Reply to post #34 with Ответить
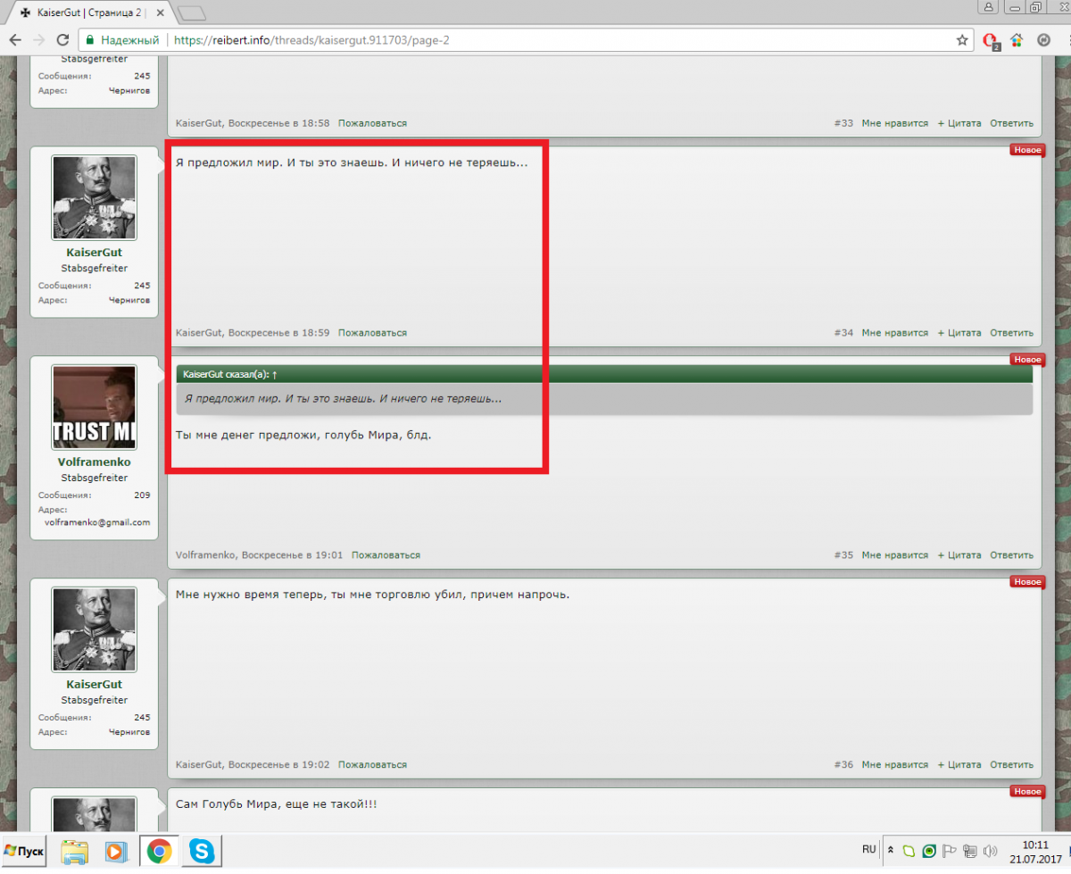The width and height of the screenshot is (1071, 874). point(1011,333)
